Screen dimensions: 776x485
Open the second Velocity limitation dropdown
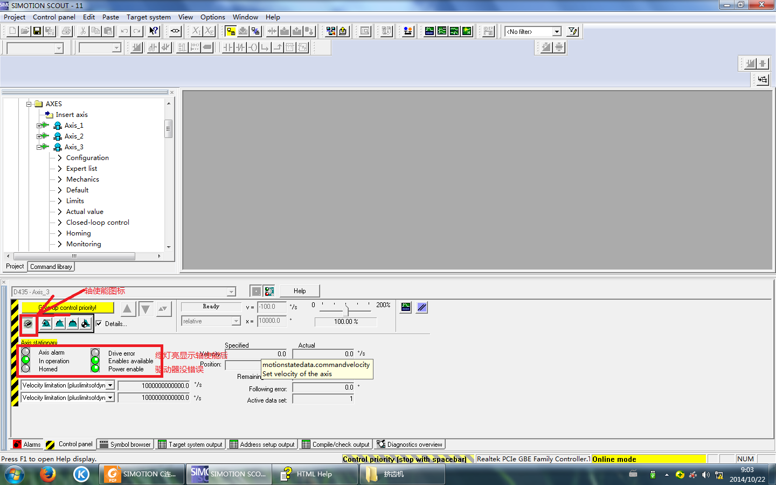tap(110, 398)
